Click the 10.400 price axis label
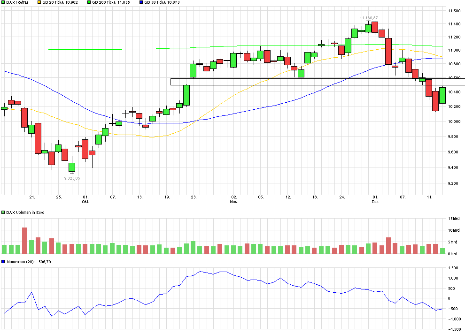This screenshot has width=465, height=334. point(454,92)
